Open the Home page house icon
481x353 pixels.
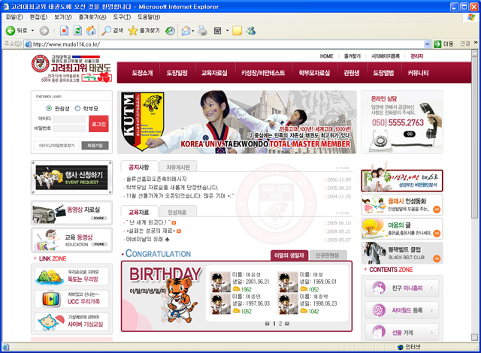(x=91, y=30)
